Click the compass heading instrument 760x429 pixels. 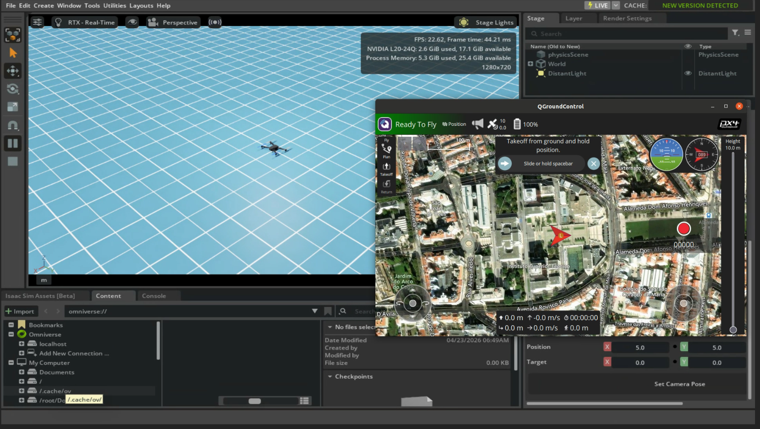coord(701,155)
